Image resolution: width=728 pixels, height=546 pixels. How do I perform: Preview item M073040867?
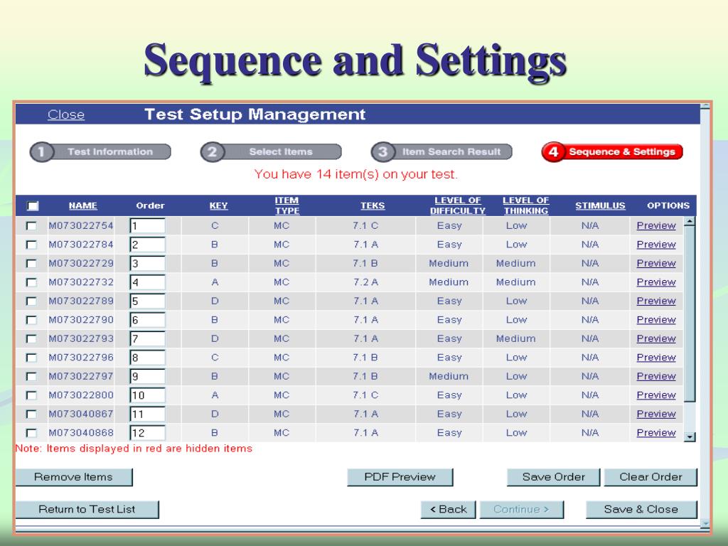coord(656,414)
